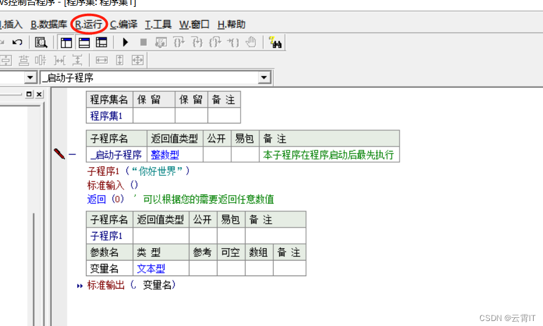Toggle the left work panel layout icon
543x326 pixels.
(66, 42)
